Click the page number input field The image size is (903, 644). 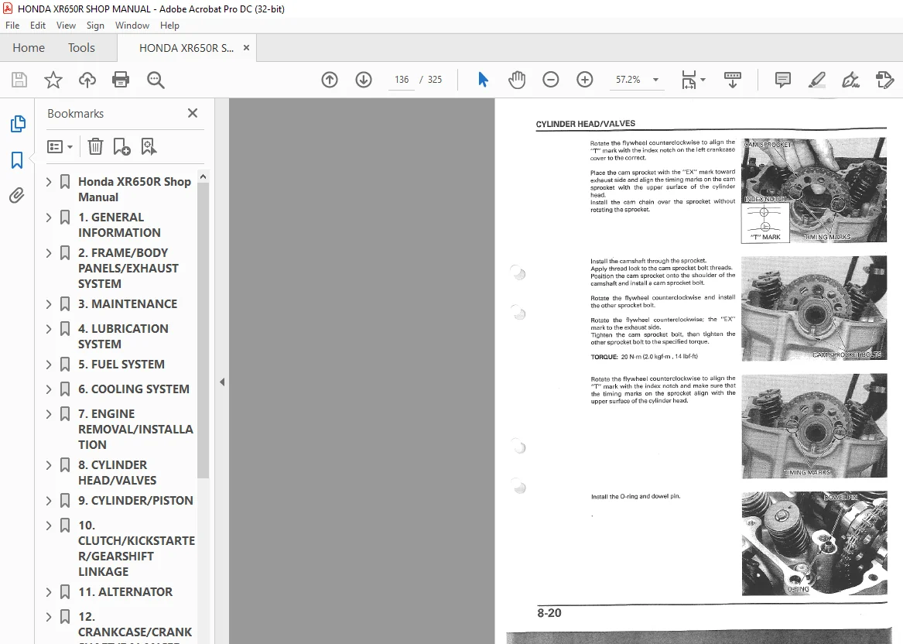(x=402, y=80)
